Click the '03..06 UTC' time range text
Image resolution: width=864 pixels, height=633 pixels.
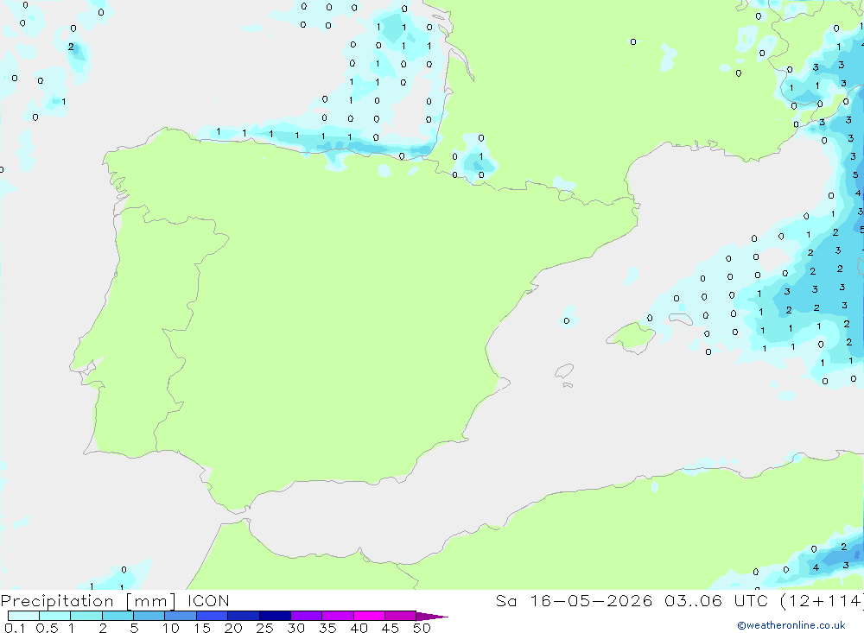716,601
